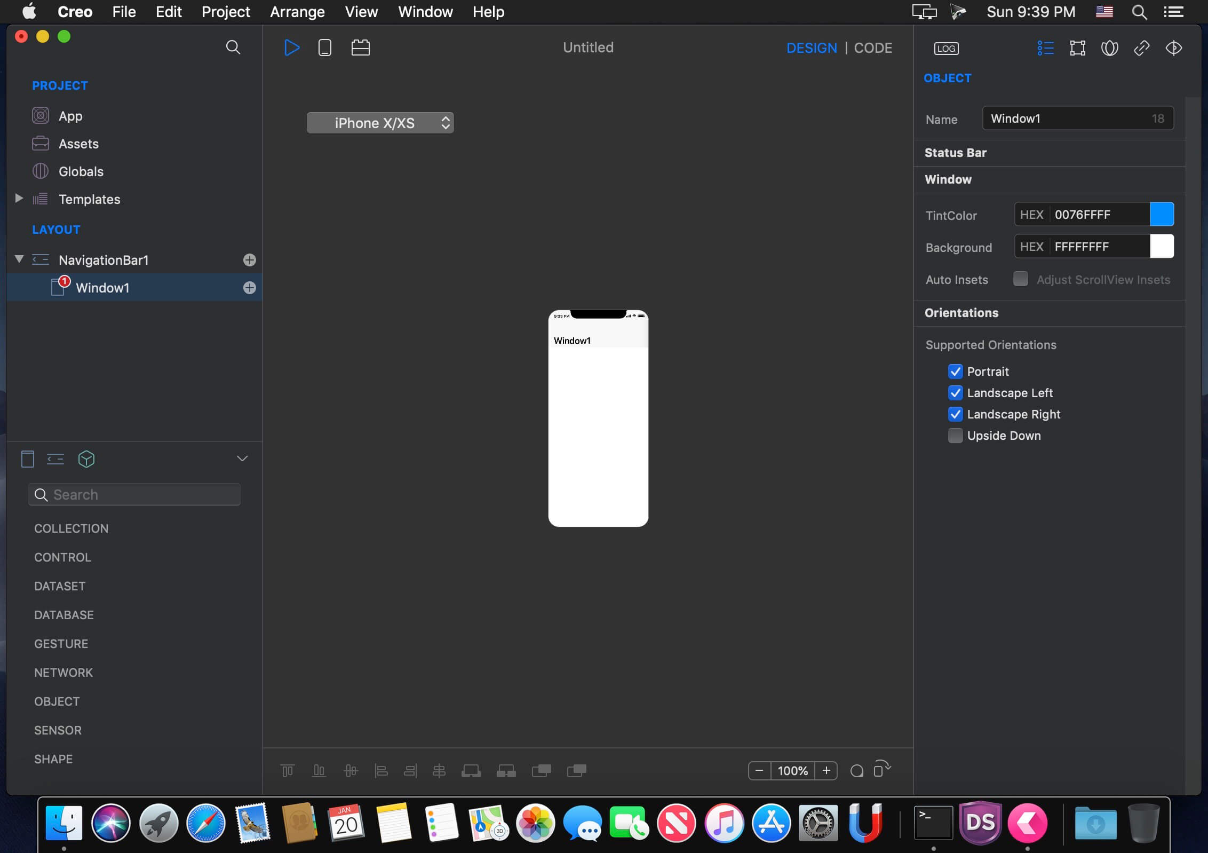Add an item to Window1 with plus
The image size is (1208, 853).
249,288
